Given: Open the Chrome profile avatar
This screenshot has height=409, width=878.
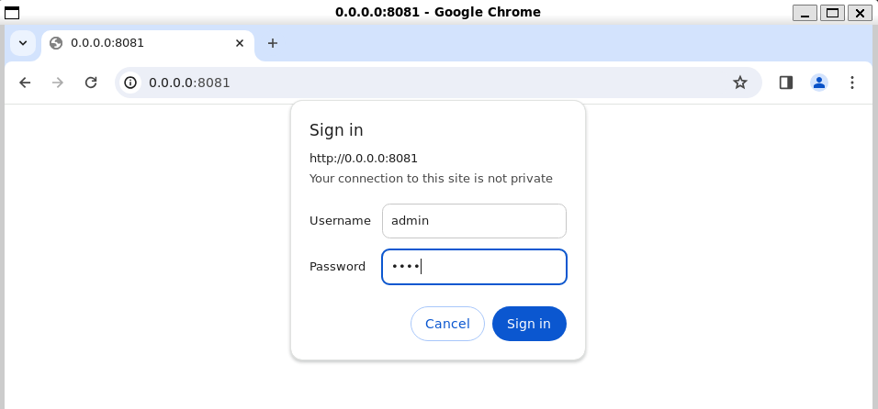Looking at the screenshot, I should tap(819, 83).
